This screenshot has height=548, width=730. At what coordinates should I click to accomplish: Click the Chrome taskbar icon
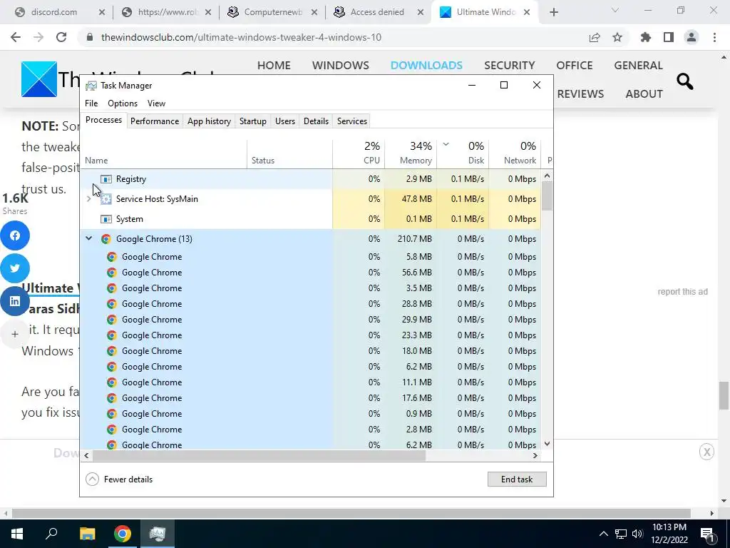tap(123, 534)
